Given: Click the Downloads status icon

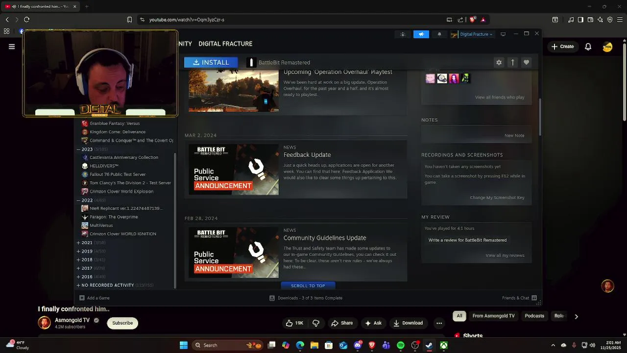Looking at the screenshot, I should (x=272, y=298).
